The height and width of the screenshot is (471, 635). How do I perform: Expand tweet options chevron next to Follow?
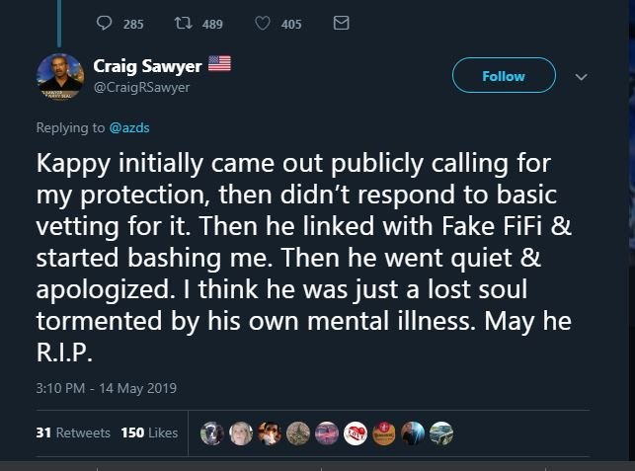pos(581,77)
